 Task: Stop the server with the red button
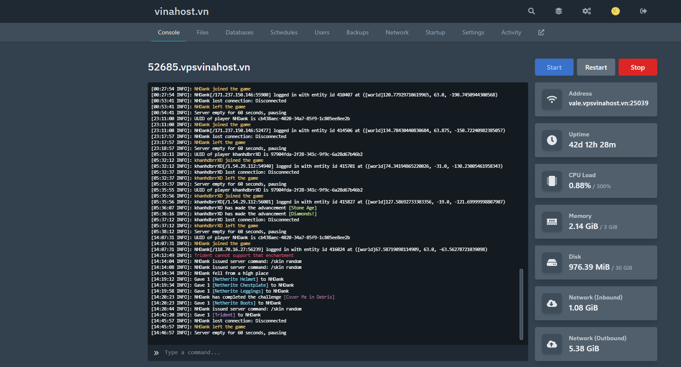pos(637,68)
